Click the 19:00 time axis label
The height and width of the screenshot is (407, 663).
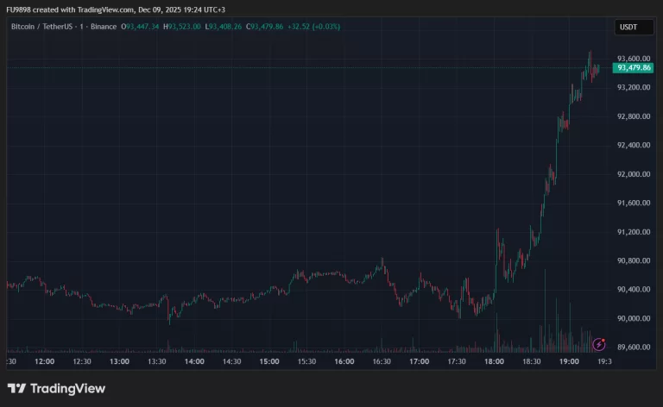(569, 362)
